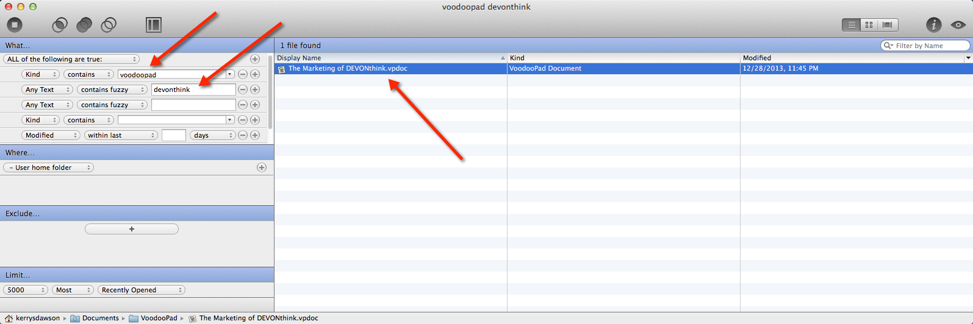Remove the empty Kind criterion row
973x324 pixels.
click(242, 120)
